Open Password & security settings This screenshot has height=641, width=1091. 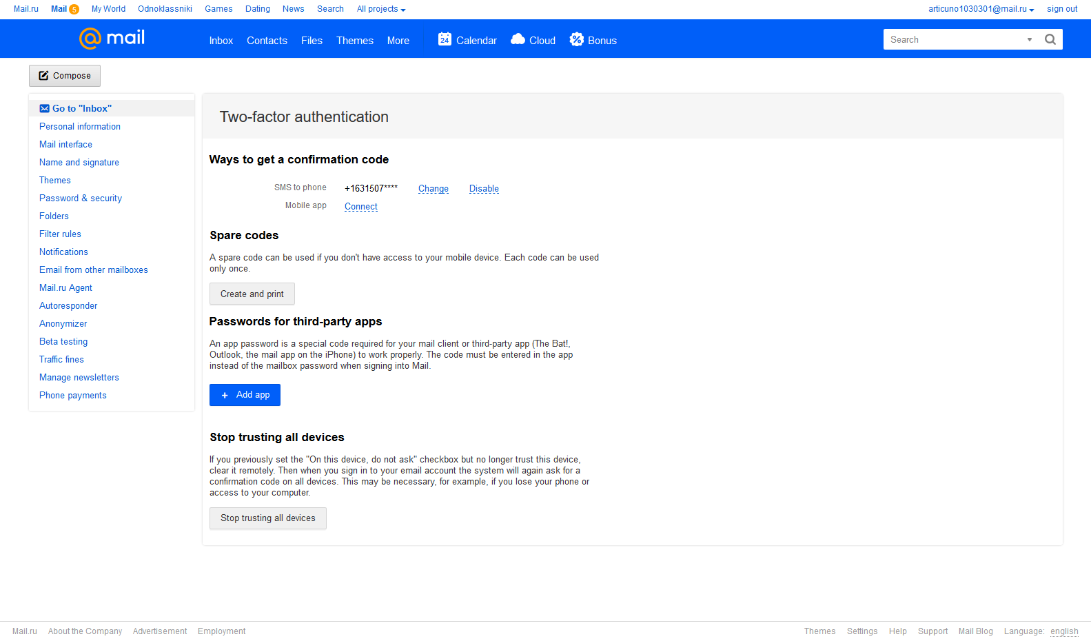click(x=81, y=199)
